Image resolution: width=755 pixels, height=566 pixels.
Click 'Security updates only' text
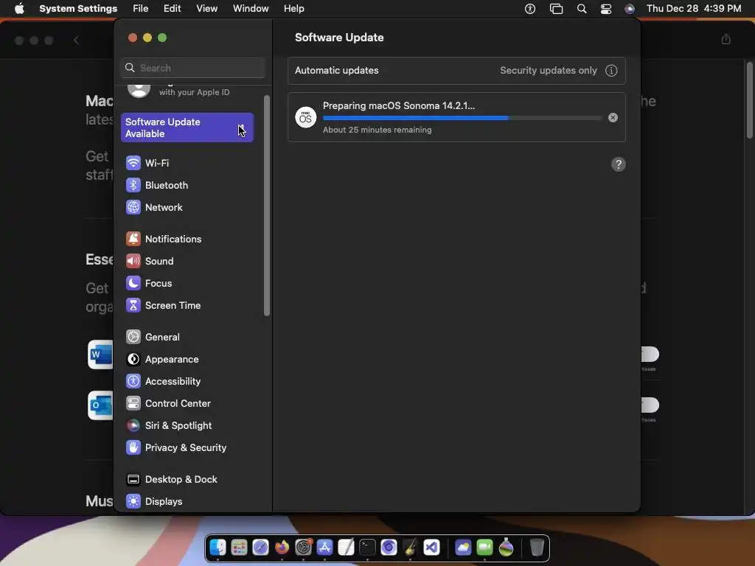pyautogui.click(x=548, y=71)
